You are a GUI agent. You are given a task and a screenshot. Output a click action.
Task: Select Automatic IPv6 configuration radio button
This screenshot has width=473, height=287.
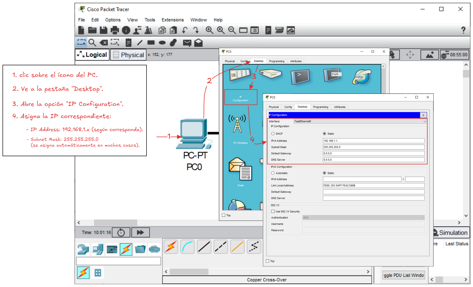[273, 173]
